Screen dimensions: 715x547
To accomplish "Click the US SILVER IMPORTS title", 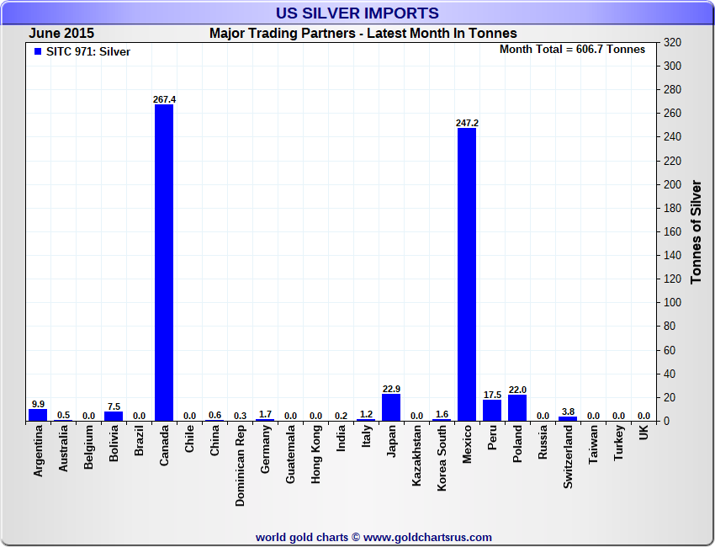I will [357, 13].
